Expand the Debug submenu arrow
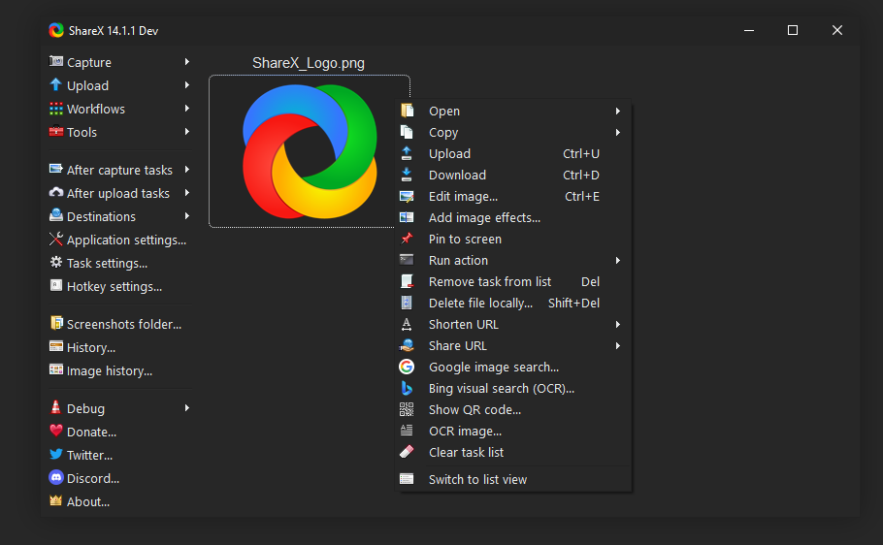The image size is (883, 545). tap(187, 407)
